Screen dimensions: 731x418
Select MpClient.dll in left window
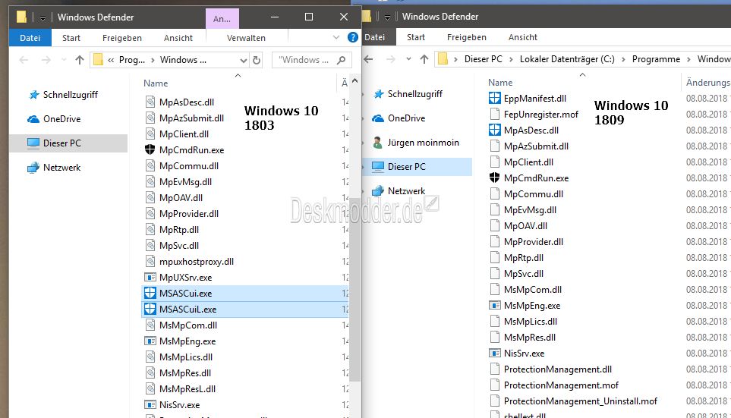(184, 134)
